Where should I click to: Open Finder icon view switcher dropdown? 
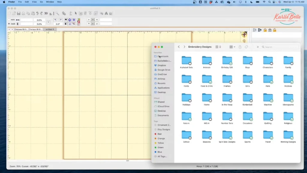218,47
